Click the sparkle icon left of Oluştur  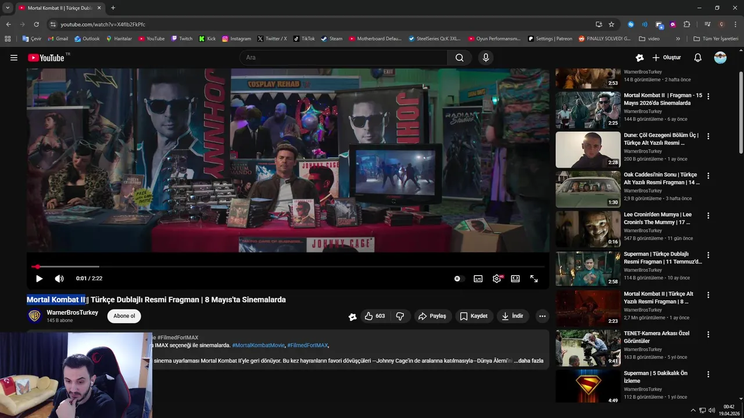click(x=639, y=57)
